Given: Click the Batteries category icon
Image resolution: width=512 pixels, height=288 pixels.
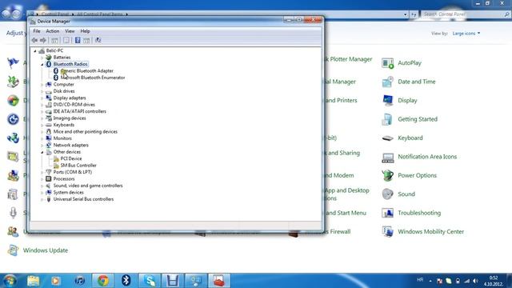Looking at the screenshot, I should pos(49,58).
